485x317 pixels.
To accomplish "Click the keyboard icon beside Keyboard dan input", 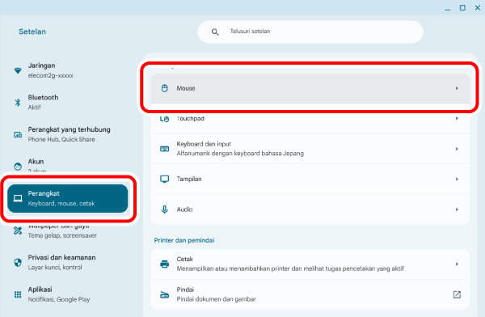I will pyautogui.click(x=165, y=149).
